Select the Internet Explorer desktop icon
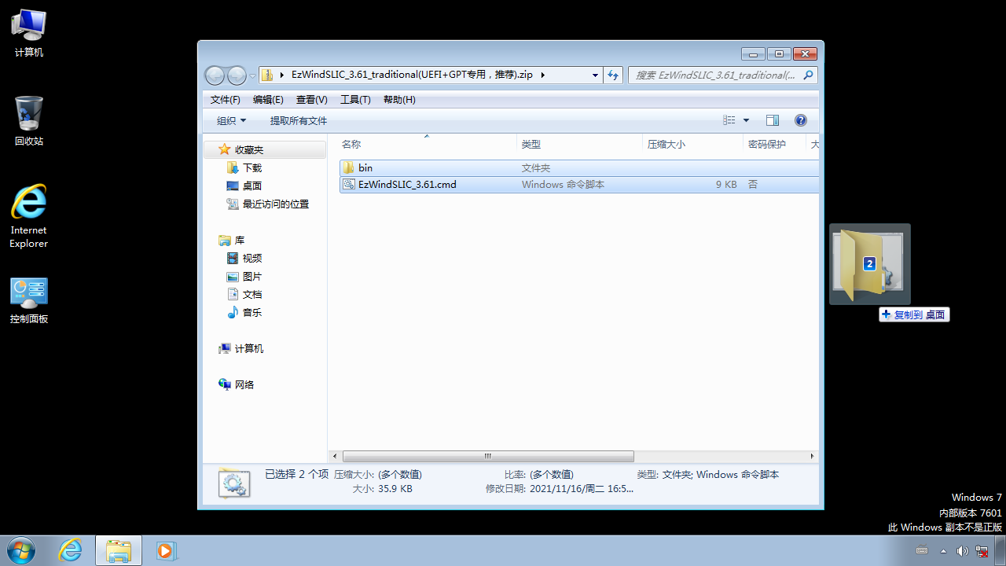 [x=29, y=215]
